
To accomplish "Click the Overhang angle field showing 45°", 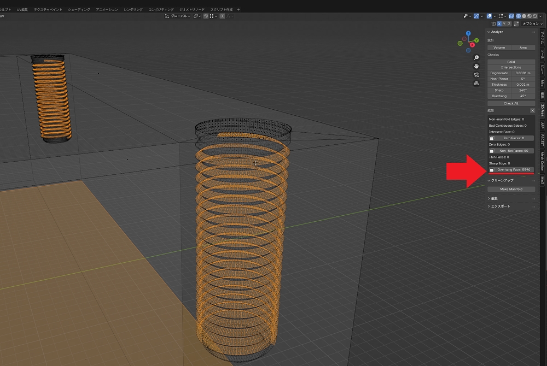I will (523, 96).
